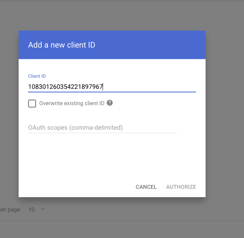Click the 'Add a new client ID' title
The width and height of the screenshot is (244, 238).
click(x=62, y=45)
